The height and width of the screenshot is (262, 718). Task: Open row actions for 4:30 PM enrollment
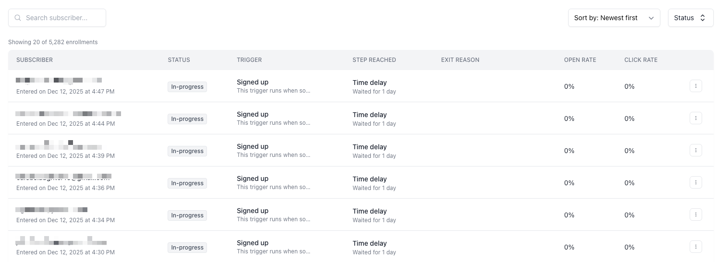tap(695, 247)
